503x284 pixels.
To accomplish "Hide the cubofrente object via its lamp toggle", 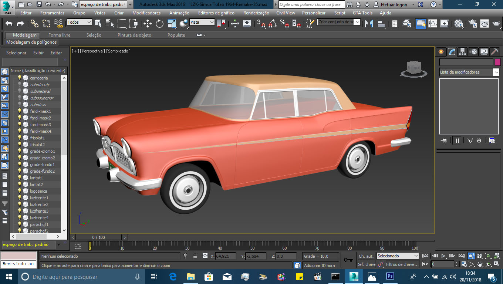I will point(19,84).
